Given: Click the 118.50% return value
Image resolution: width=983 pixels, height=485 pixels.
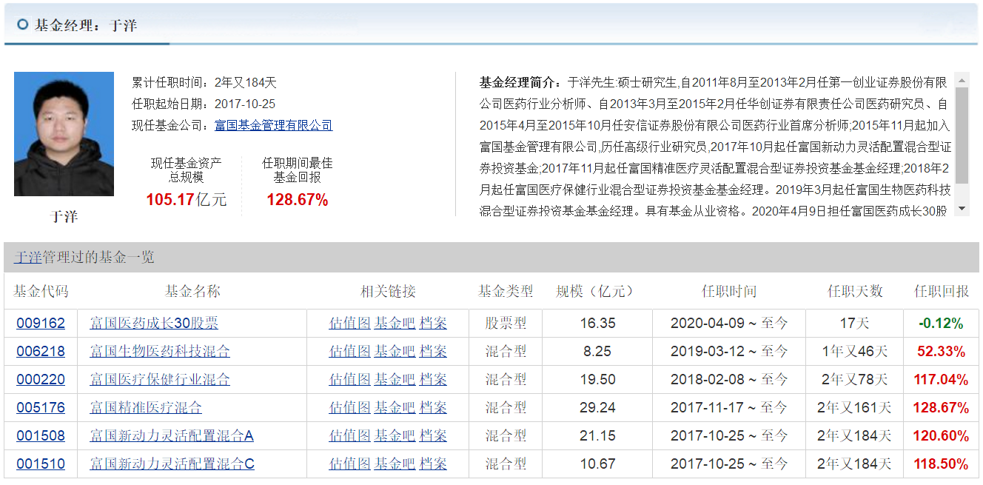Looking at the screenshot, I should [x=941, y=464].
